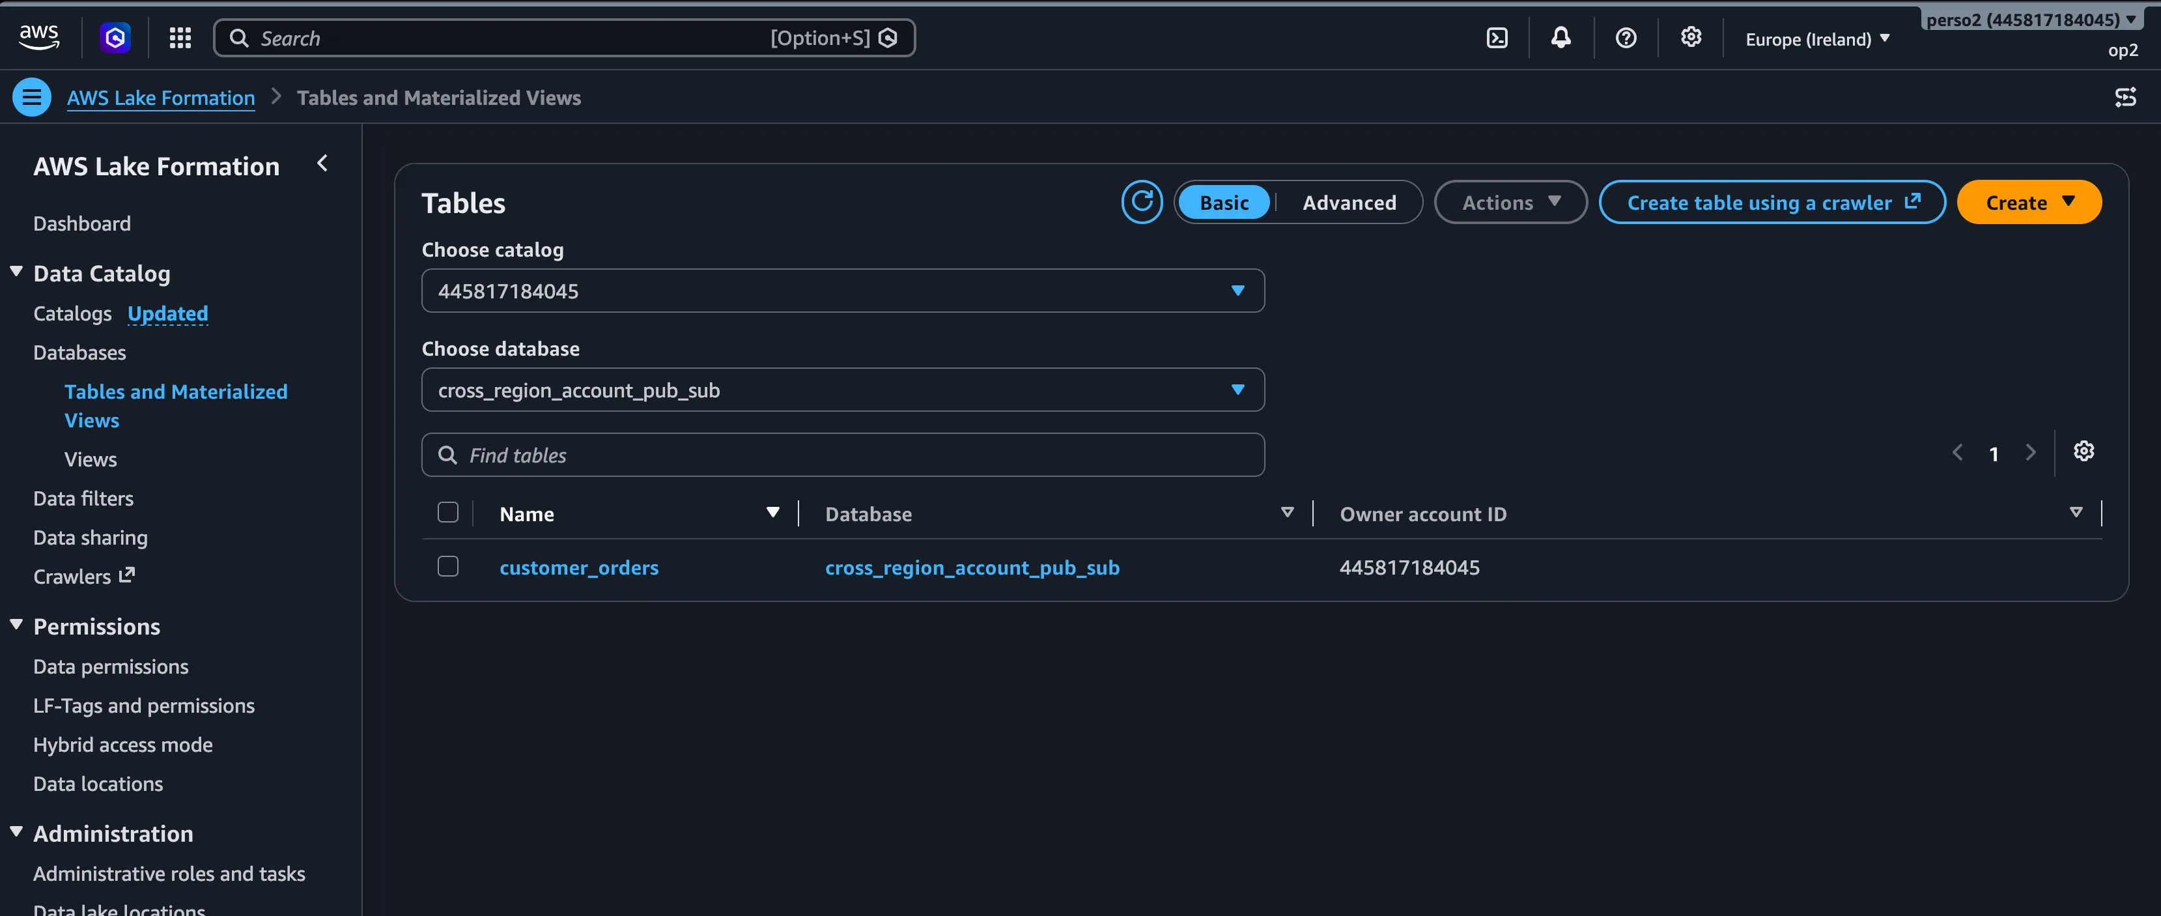Open the page layout settings icon at right
Image resolution: width=2161 pixels, height=916 pixels.
pyautogui.click(x=2125, y=97)
